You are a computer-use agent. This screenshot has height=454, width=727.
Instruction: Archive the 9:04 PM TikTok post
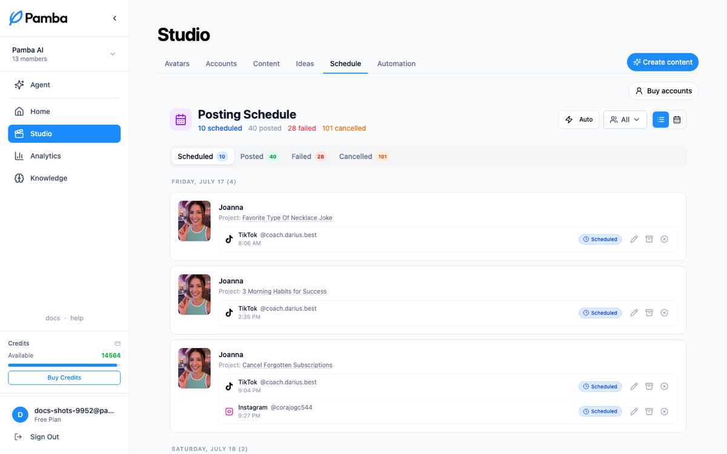[x=649, y=386]
